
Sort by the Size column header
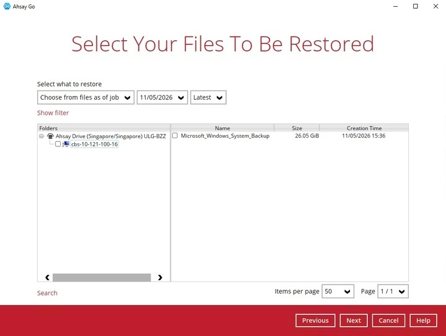click(x=297, y=128)
